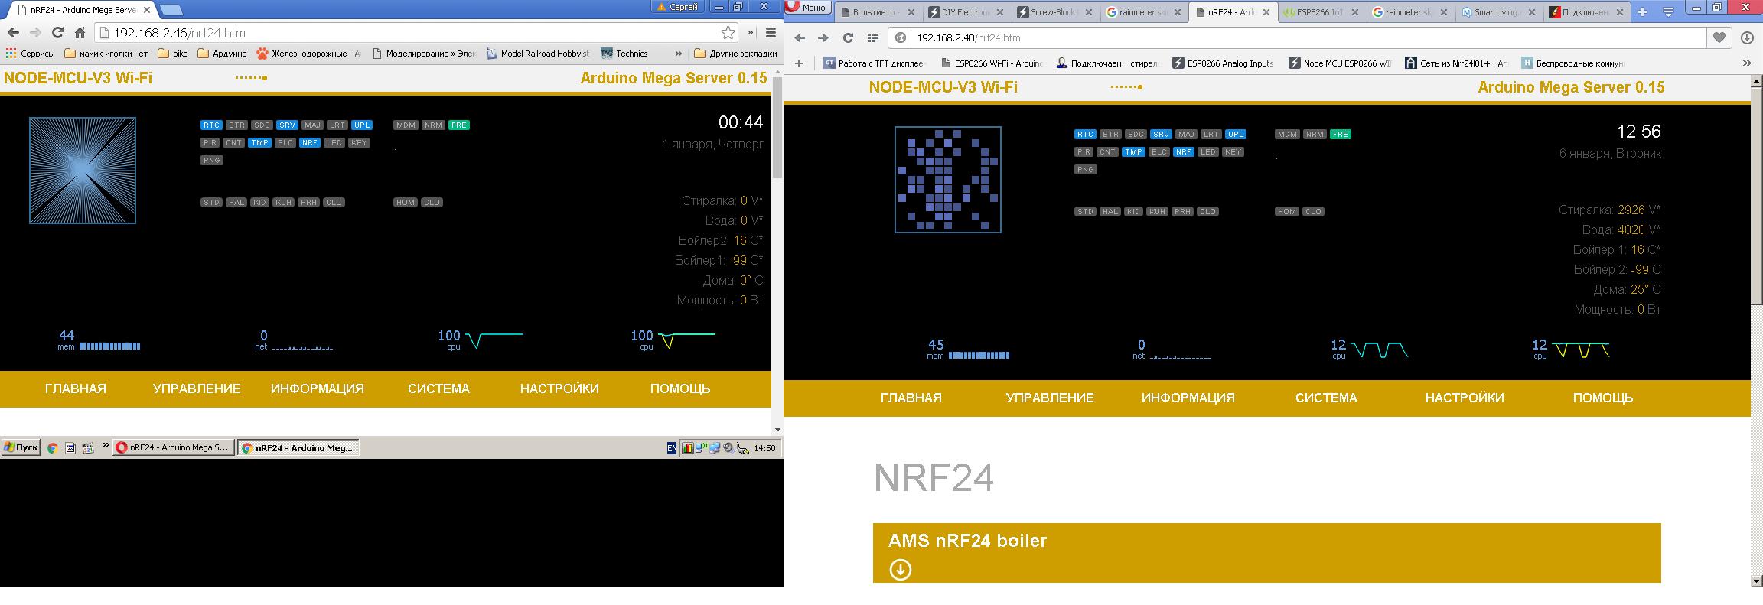Click the right window's vertical scrollbar down arrow

pos(1756,581)
